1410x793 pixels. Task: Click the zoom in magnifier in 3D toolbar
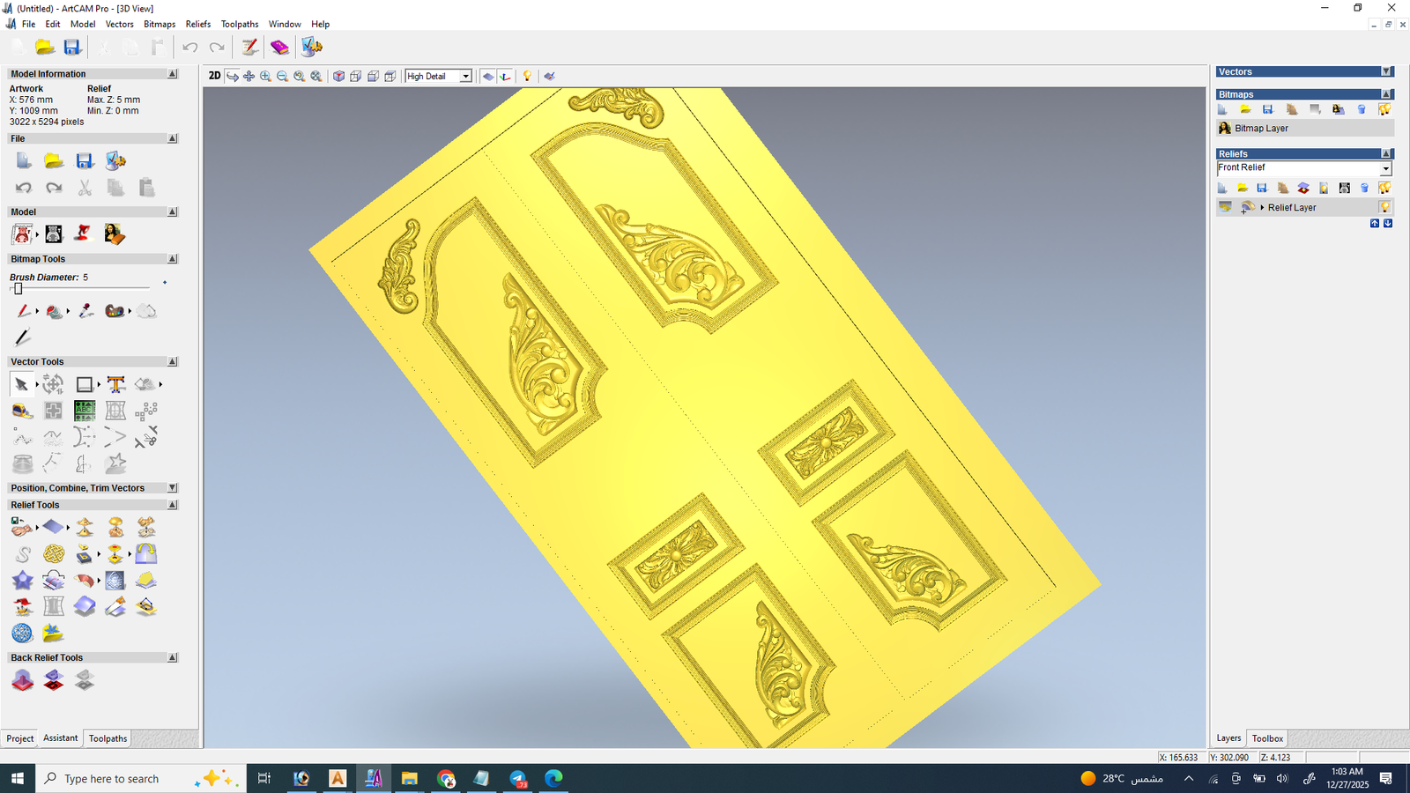(x=265, y=77)
